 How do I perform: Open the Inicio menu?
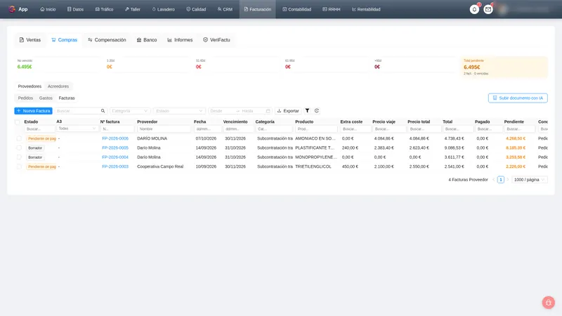pos(48,9)
